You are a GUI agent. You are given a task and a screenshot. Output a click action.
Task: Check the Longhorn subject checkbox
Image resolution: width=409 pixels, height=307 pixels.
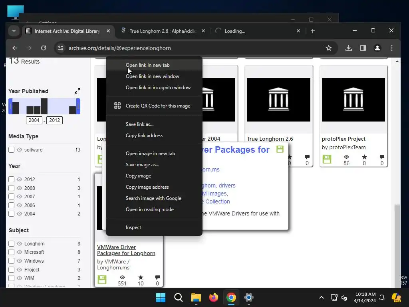coord(11,243)
